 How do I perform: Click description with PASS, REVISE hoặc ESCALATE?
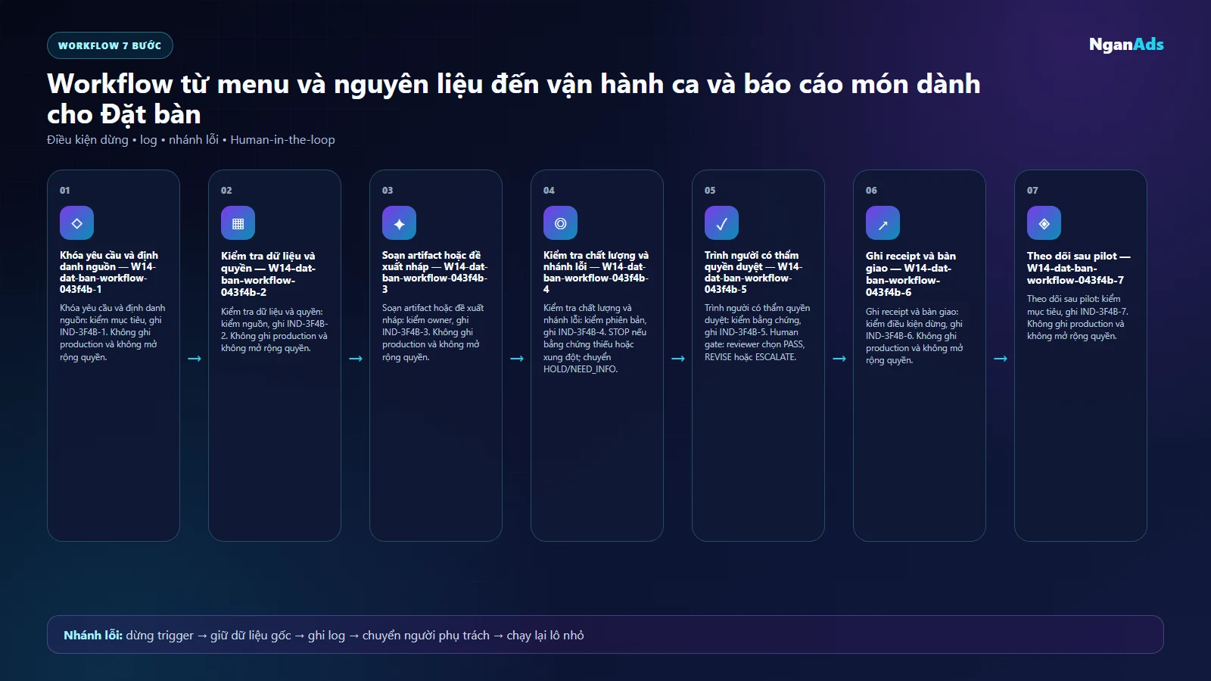(x=757, y=332)
